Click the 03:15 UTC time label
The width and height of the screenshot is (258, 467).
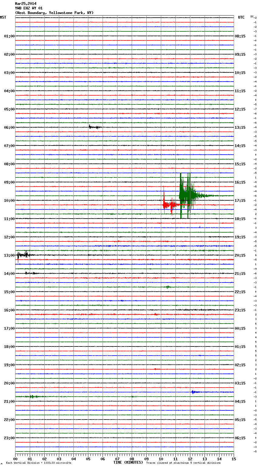[240, 383]
